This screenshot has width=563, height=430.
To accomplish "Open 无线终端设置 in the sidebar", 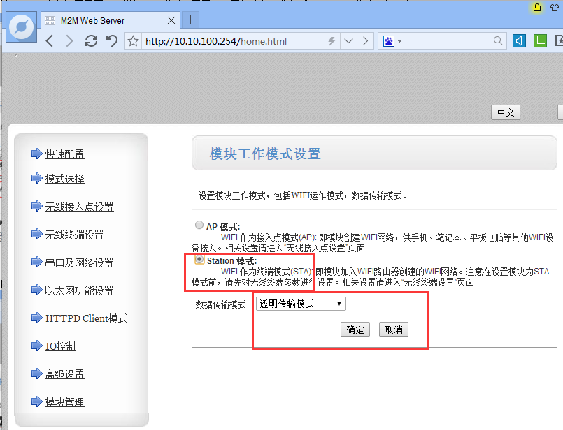I will (74, 235).
